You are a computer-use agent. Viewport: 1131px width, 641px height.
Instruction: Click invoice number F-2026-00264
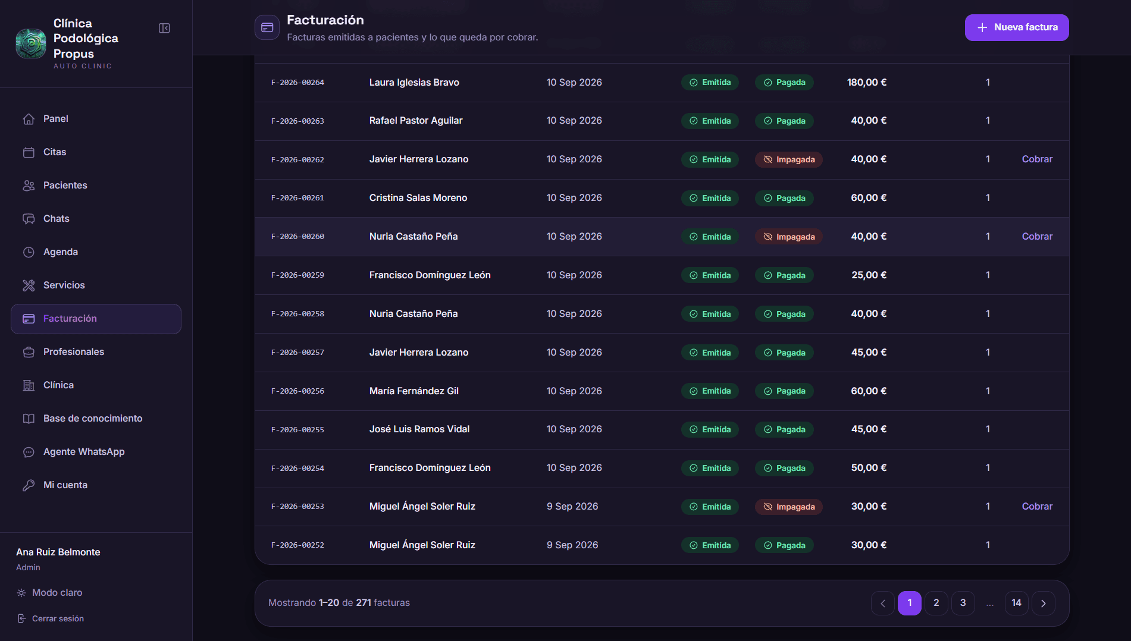(x=297, y=83)
